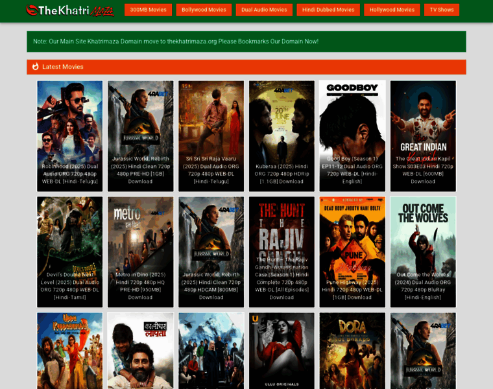This screenshot has width=493, height=389.
Task: Open Good Boy (Season 1) EP11-12 poster
Action: (352, 136)
